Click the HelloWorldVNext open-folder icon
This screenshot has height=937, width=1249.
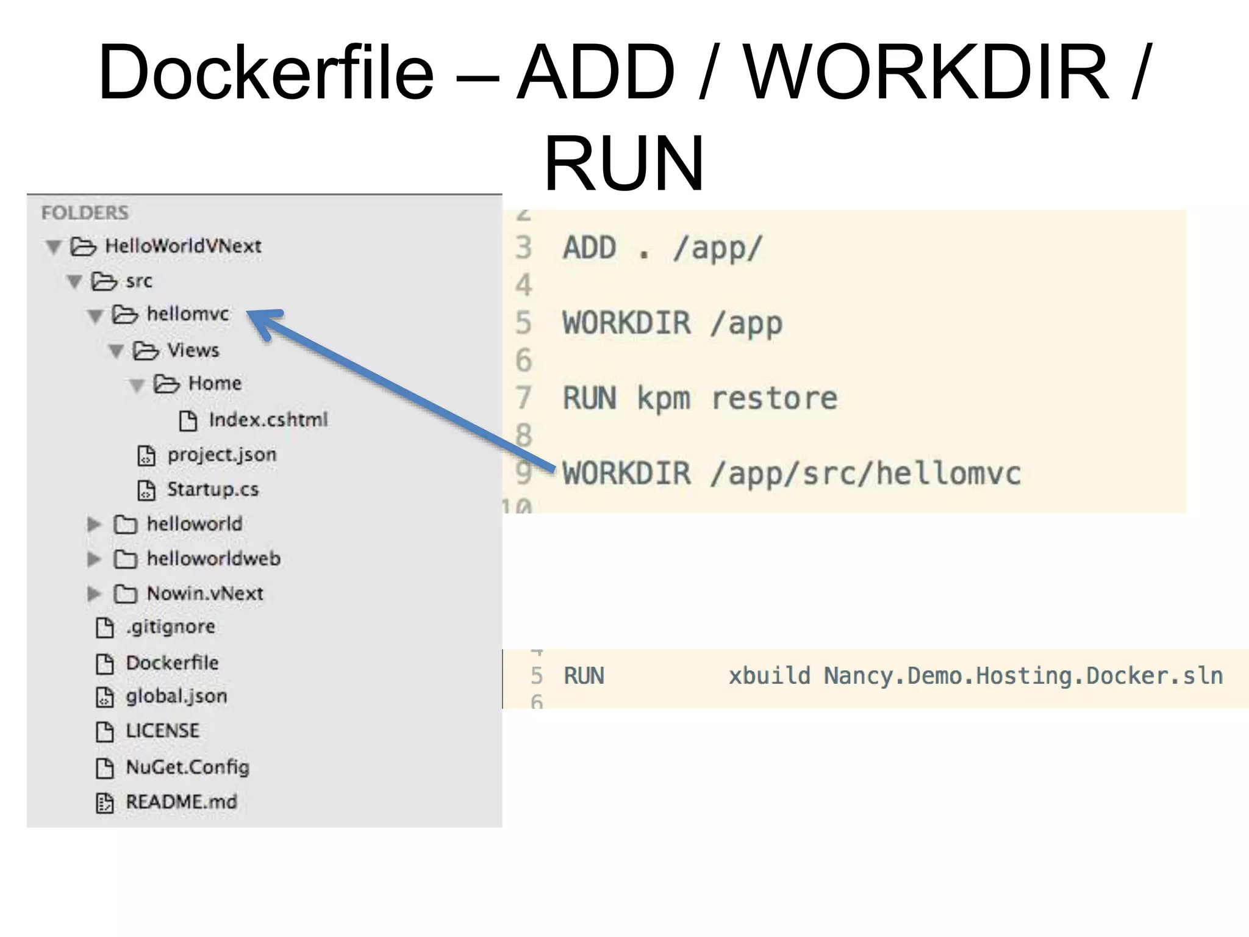(x=84, y=246)
